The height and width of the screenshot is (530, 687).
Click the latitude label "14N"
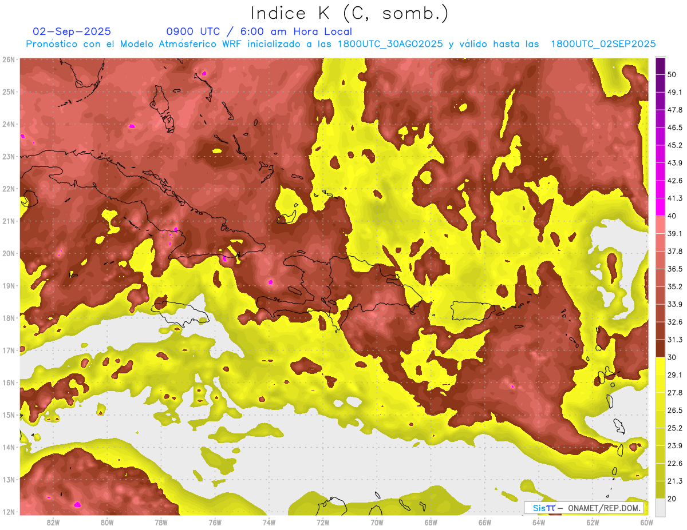tap(9, 447)
